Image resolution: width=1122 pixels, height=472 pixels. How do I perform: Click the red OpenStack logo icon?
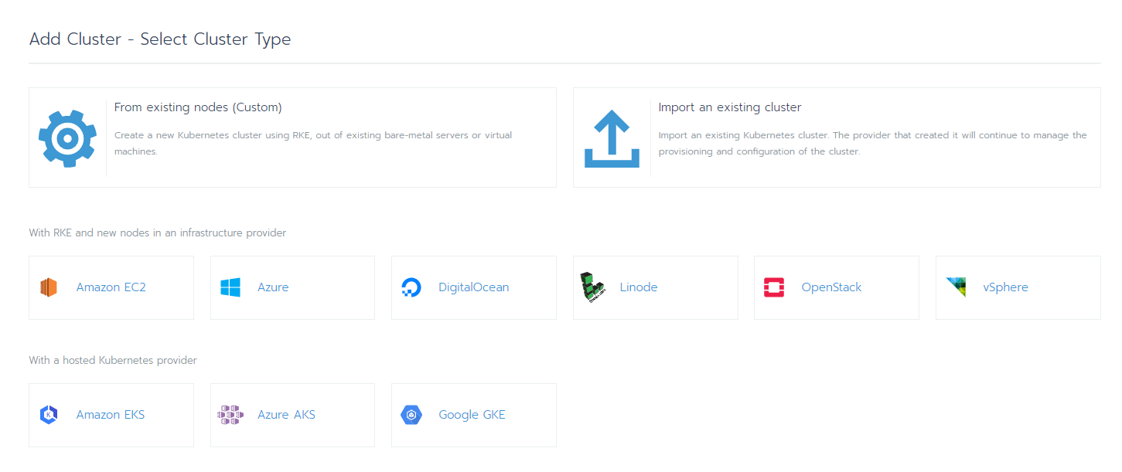pyautogui.click(x=774, y=287)
